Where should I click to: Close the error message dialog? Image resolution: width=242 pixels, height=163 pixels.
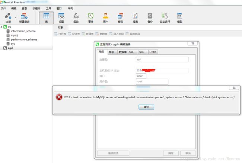tap(234, 88)
